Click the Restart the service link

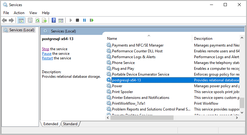[x=47, y=58]
